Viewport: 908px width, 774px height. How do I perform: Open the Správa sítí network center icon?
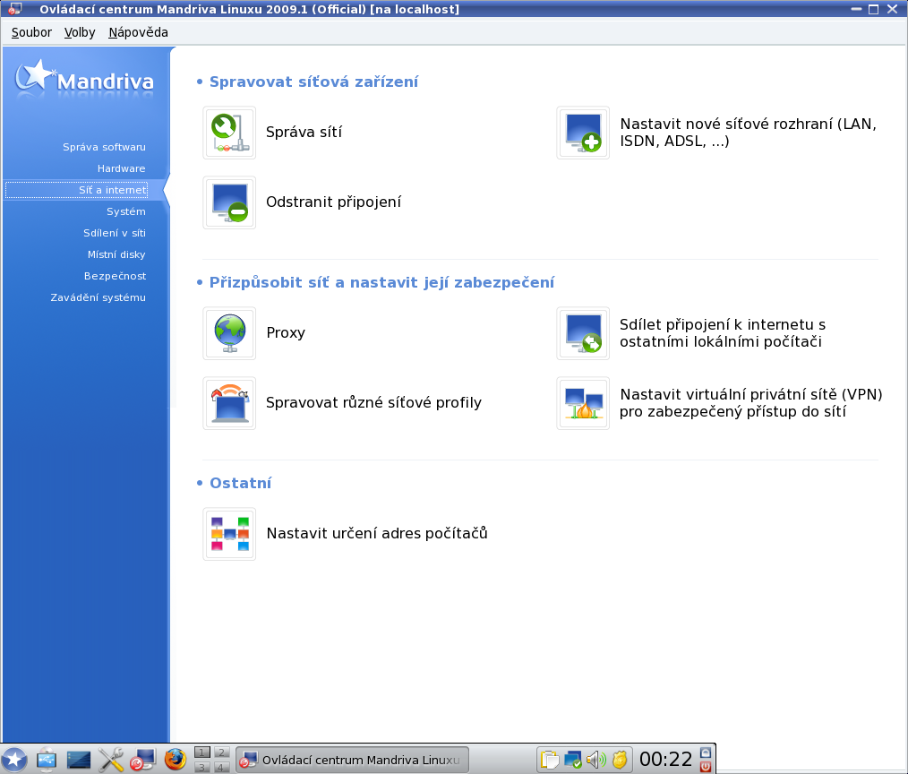pos(229,133)
